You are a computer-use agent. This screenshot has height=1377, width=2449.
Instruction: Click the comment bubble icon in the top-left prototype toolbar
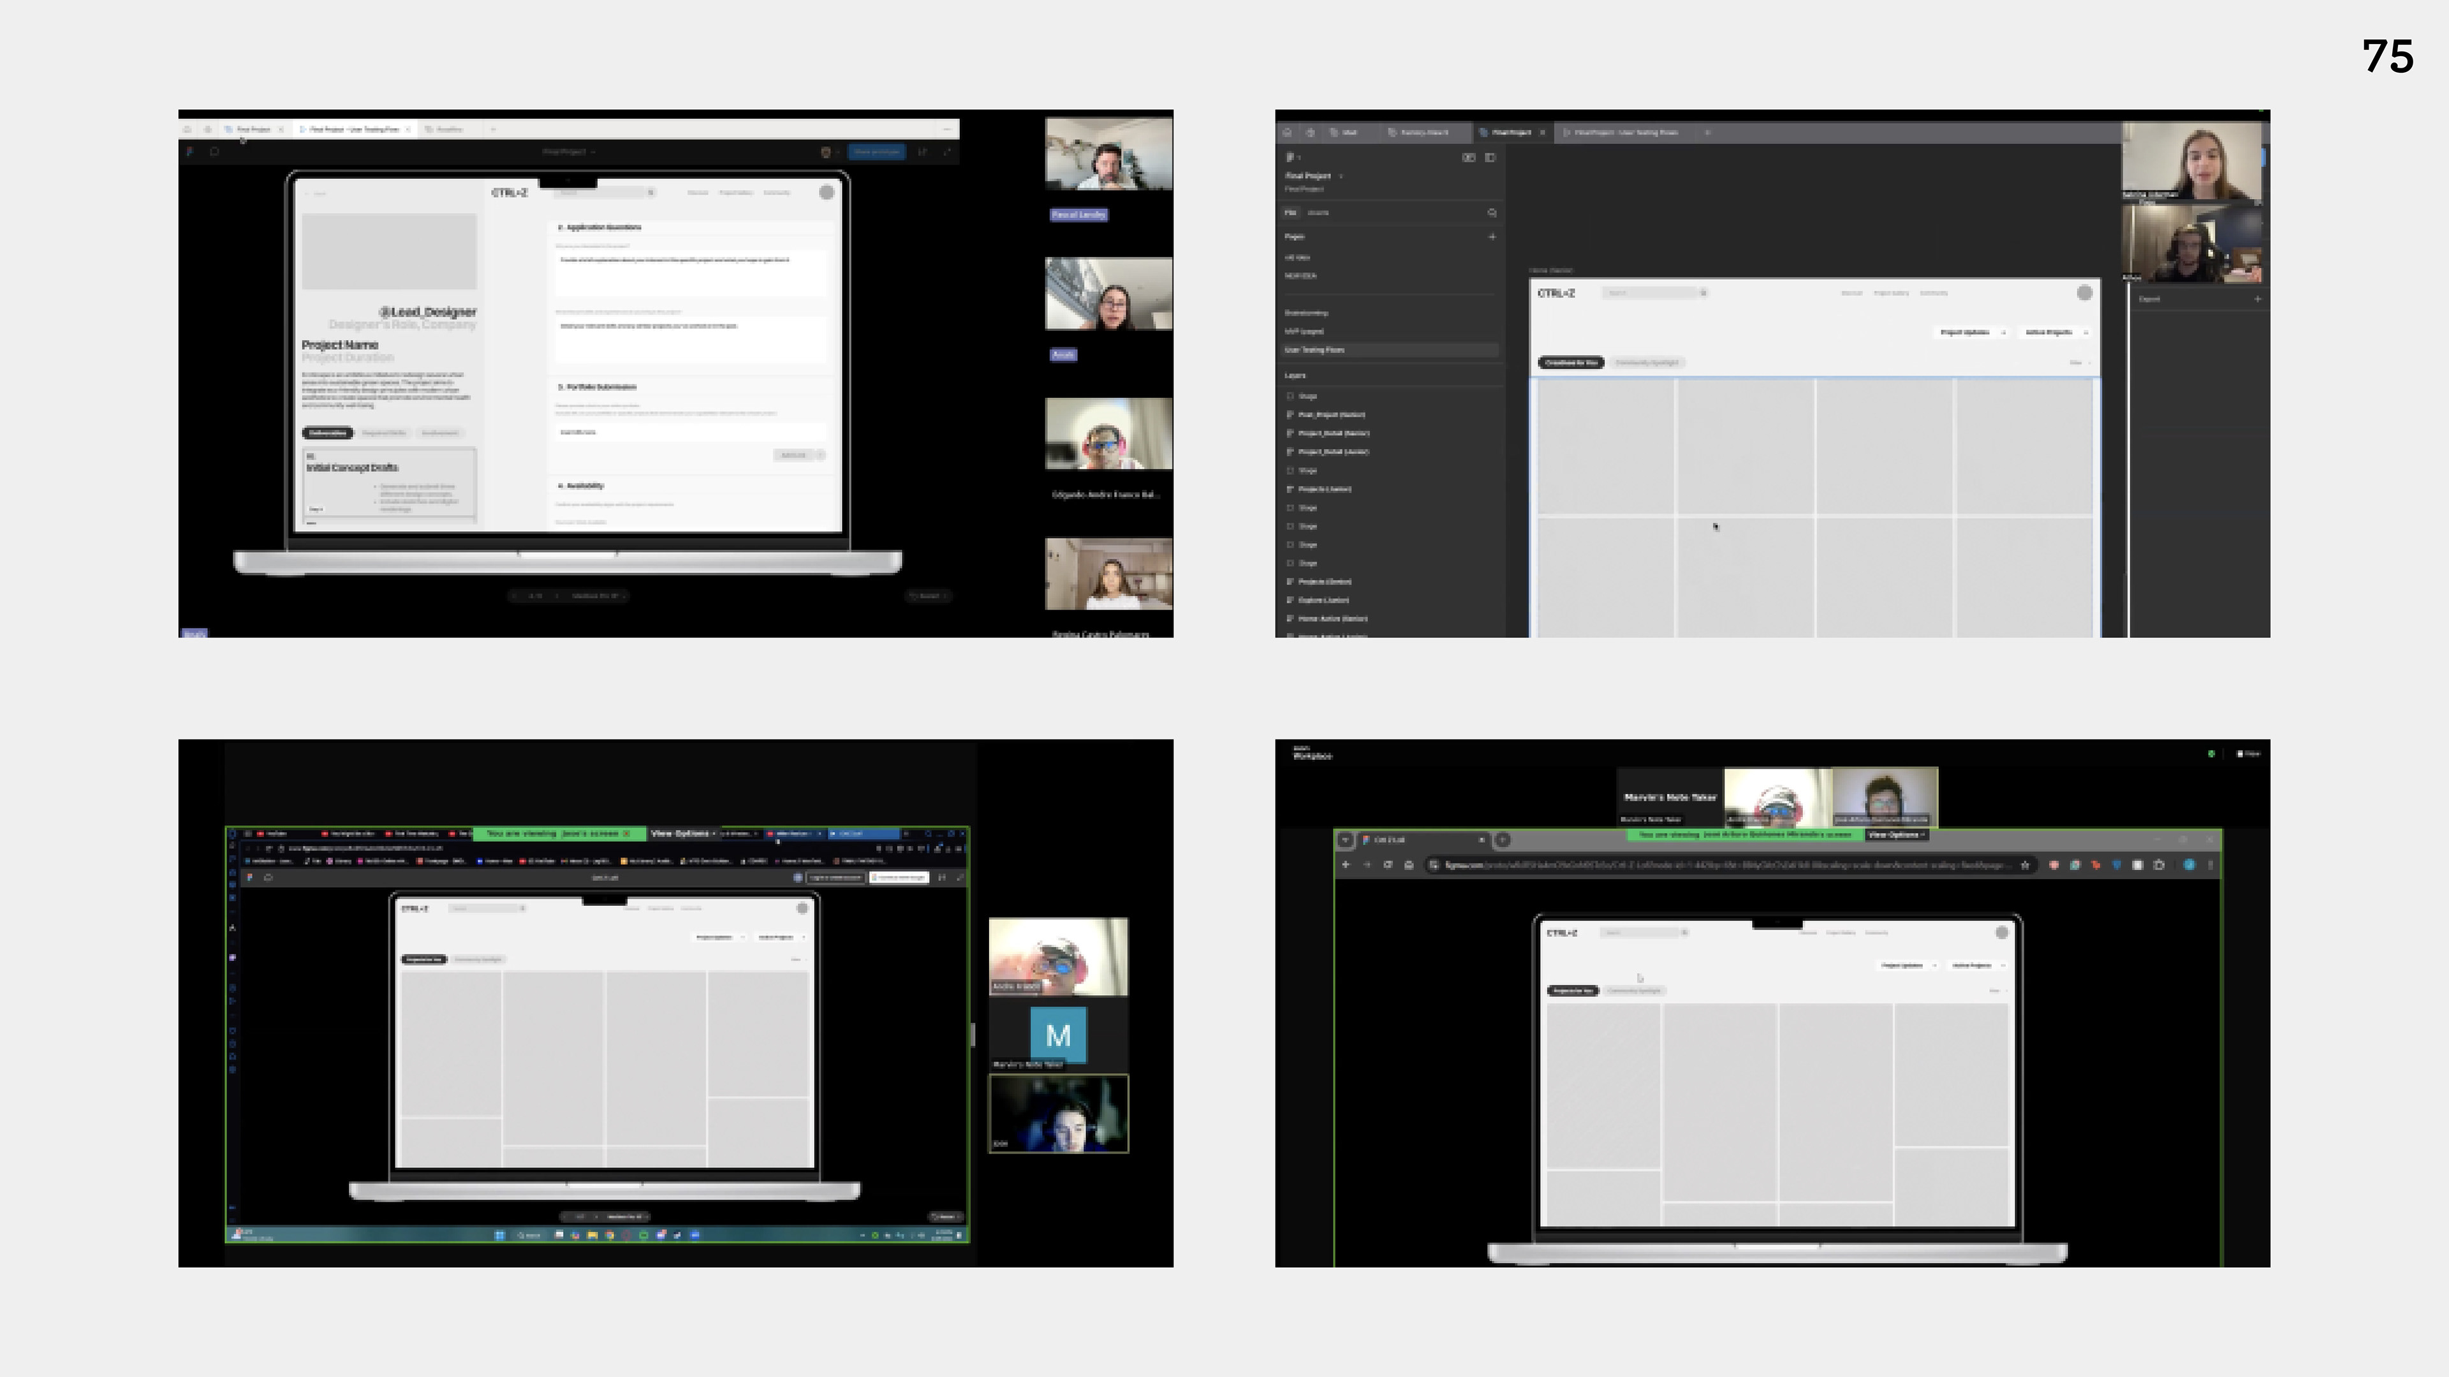[x=214, y=151]
